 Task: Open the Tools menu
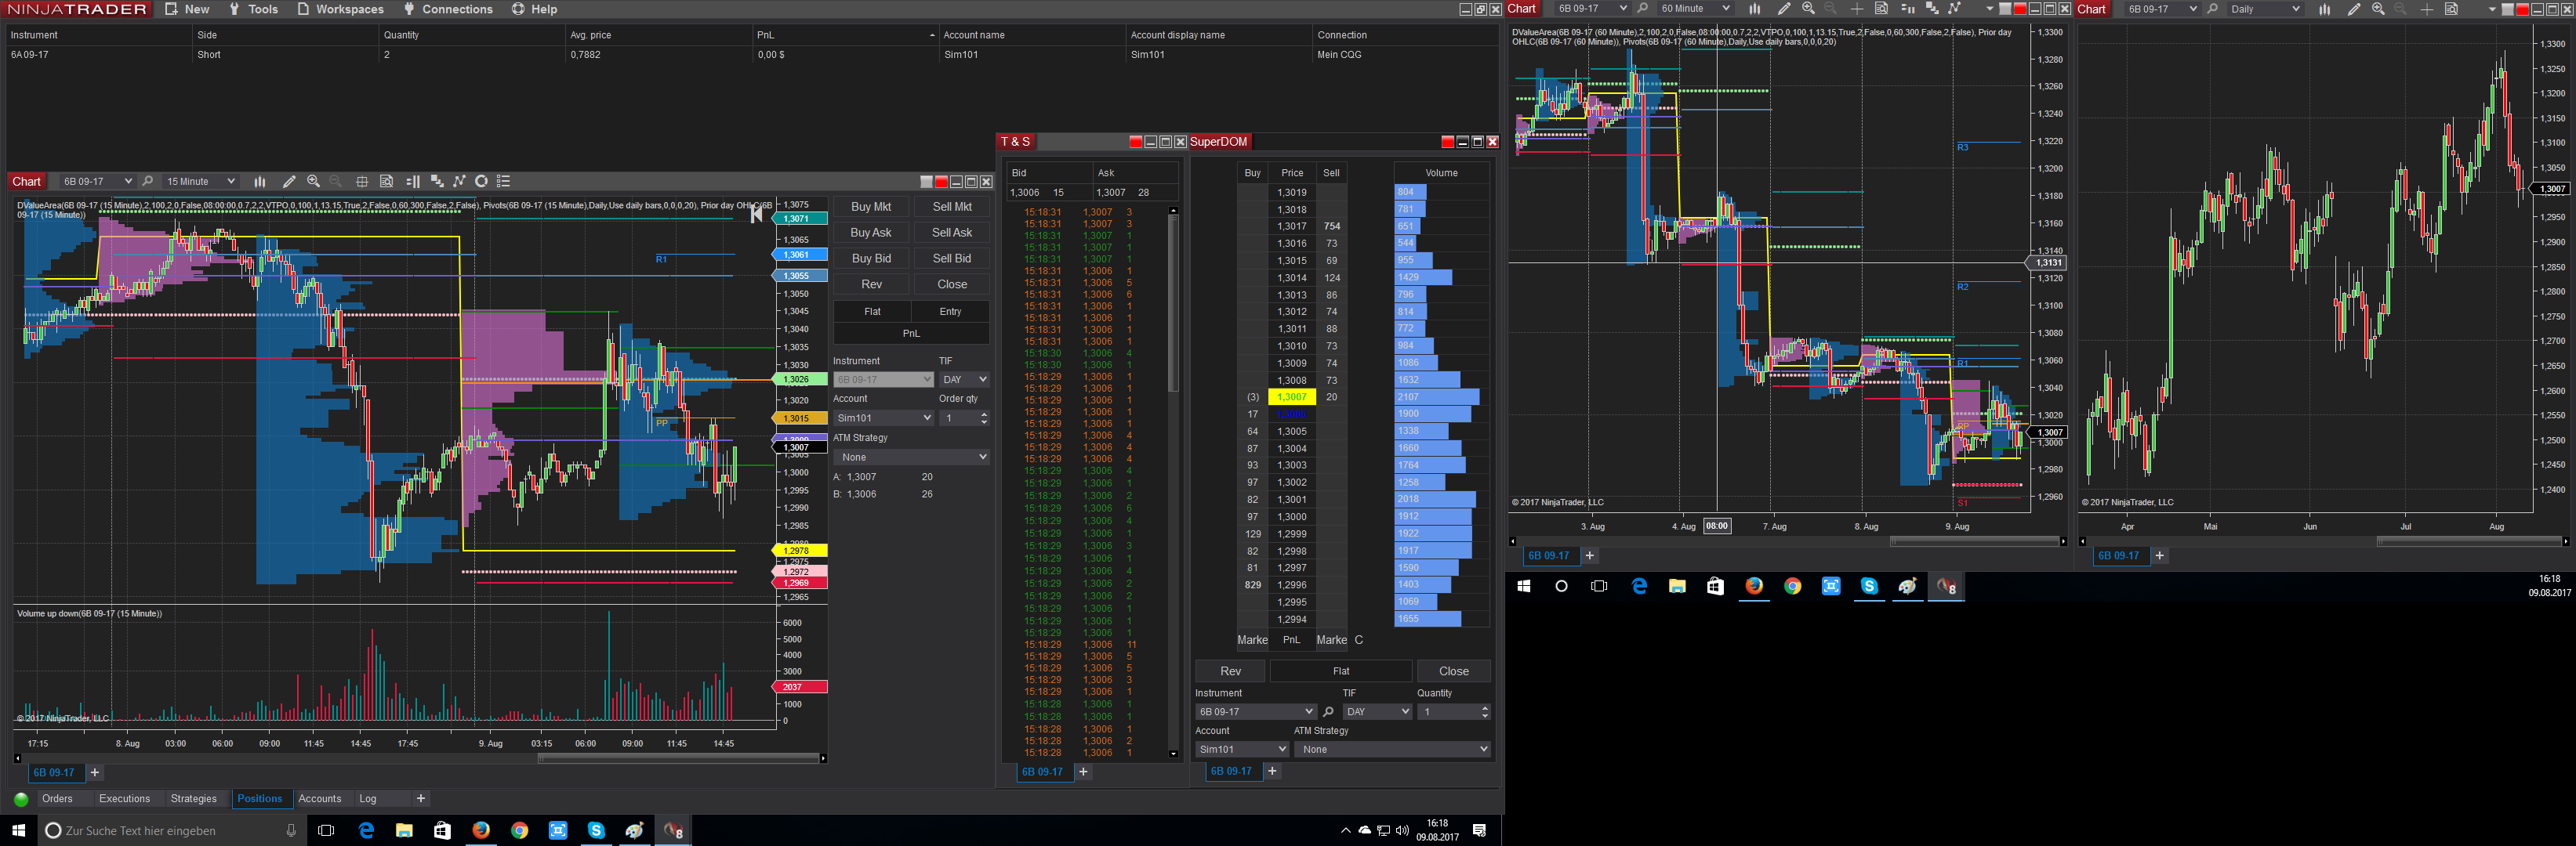pyautogui.click(x=253, y=9)
